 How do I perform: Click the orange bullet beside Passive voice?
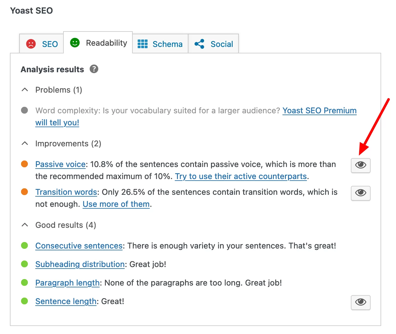24,164
